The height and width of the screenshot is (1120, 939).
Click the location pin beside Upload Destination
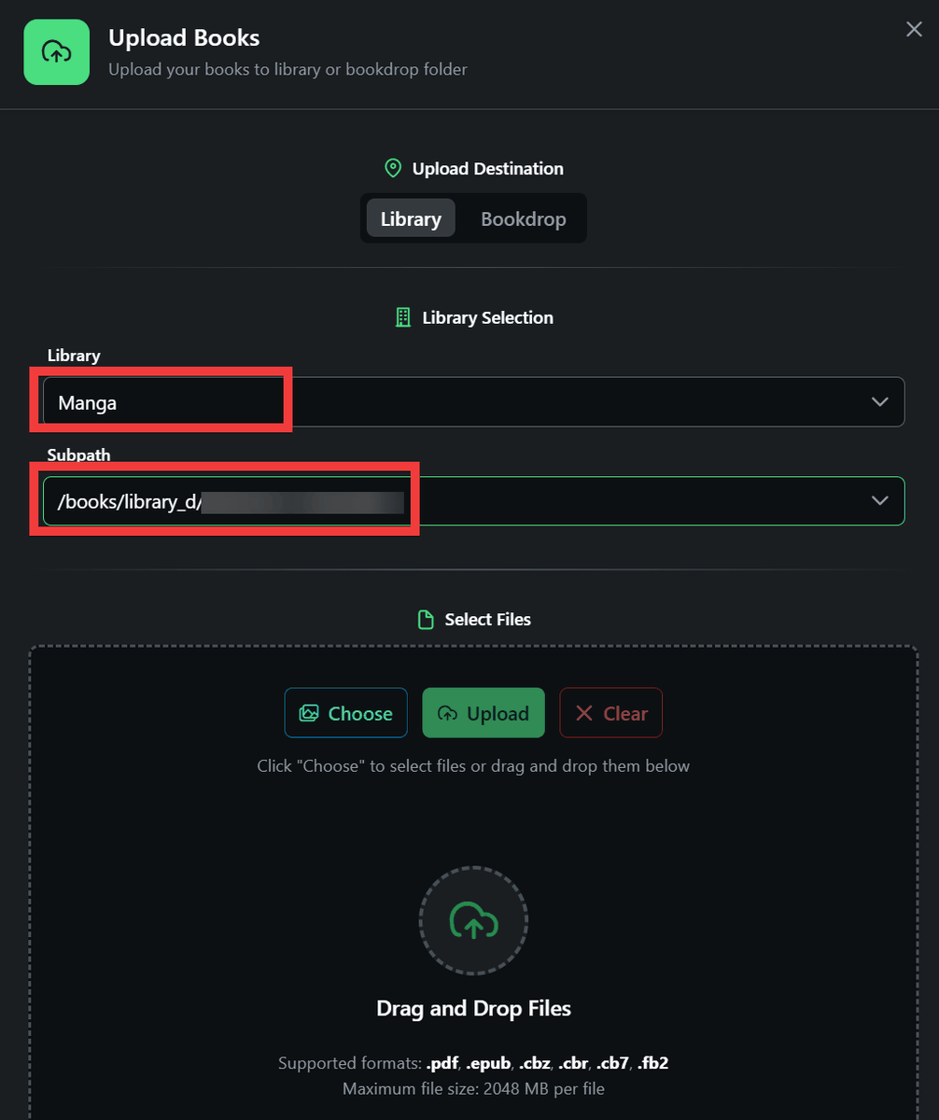(x=393, y=169)
